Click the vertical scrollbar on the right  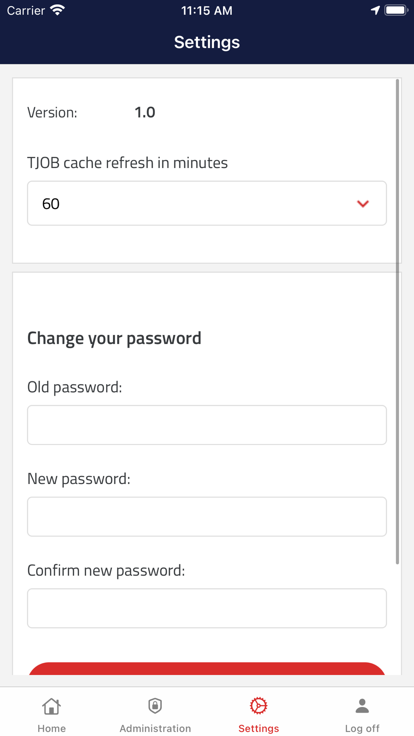[397, 322]
